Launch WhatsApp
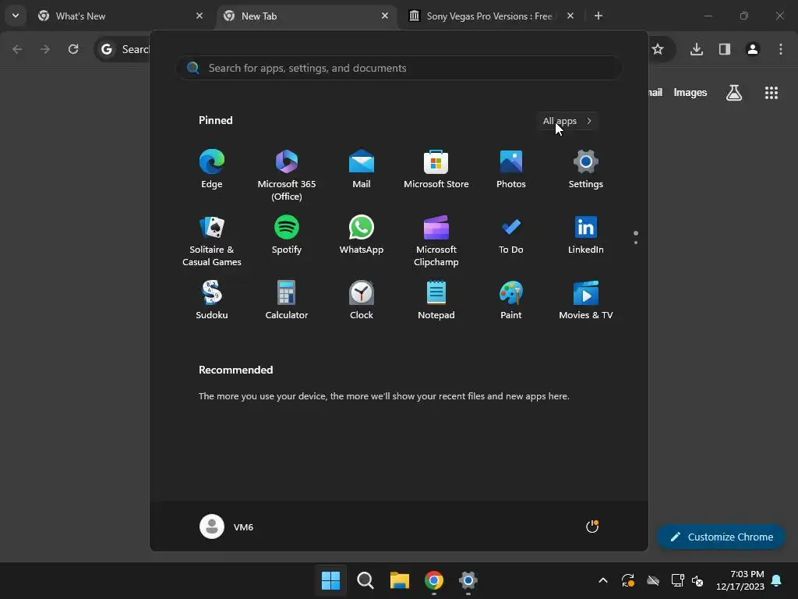 [362, 235]
